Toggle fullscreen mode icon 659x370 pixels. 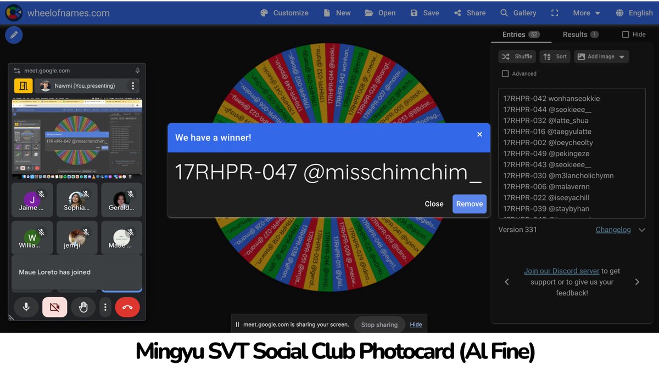click(x=555, y=13)
